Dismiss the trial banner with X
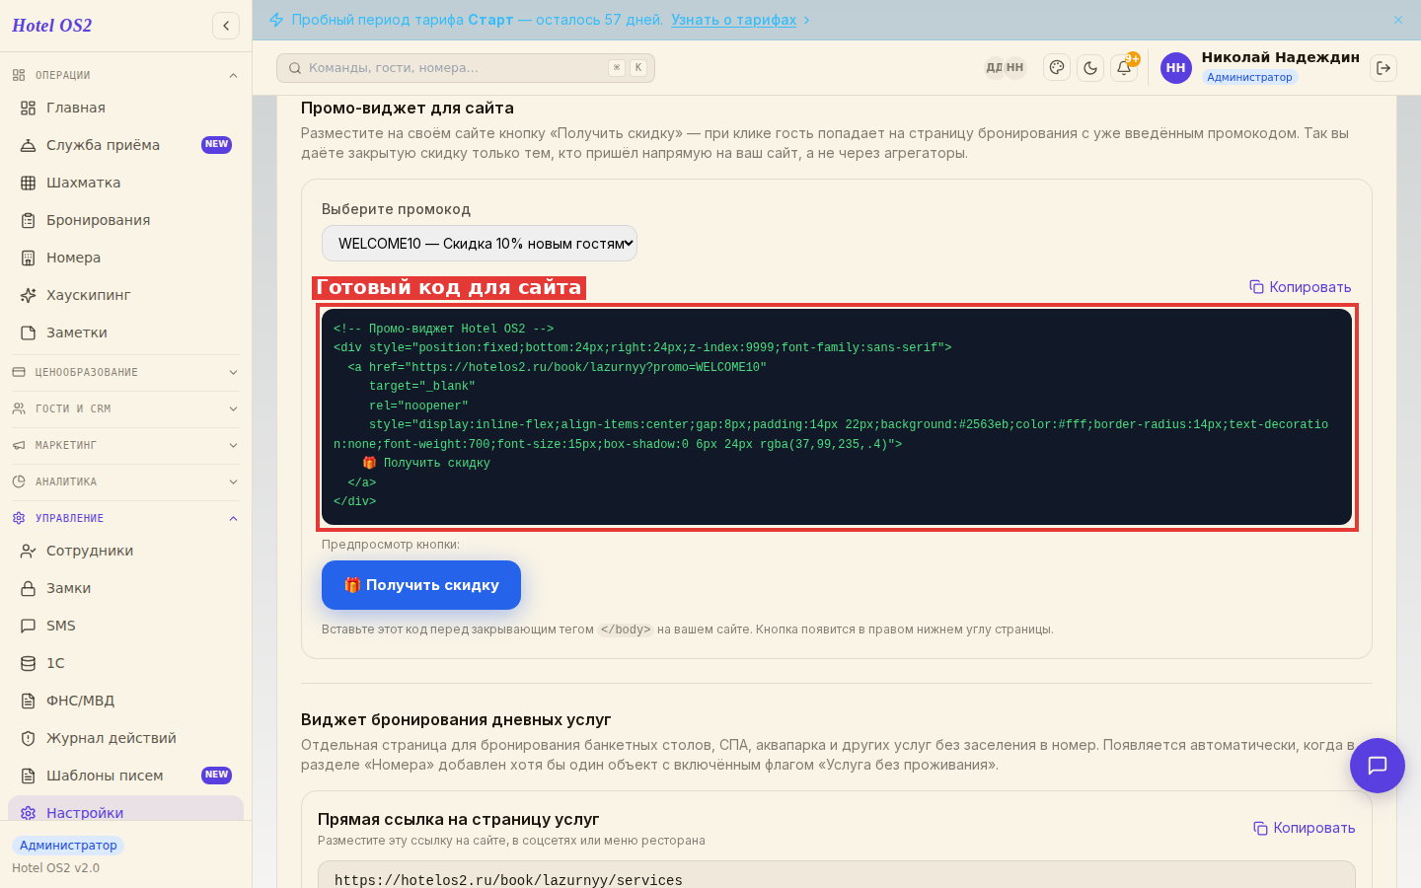The height and width of the screenshot is (888, 1421). coord(1398,20)
